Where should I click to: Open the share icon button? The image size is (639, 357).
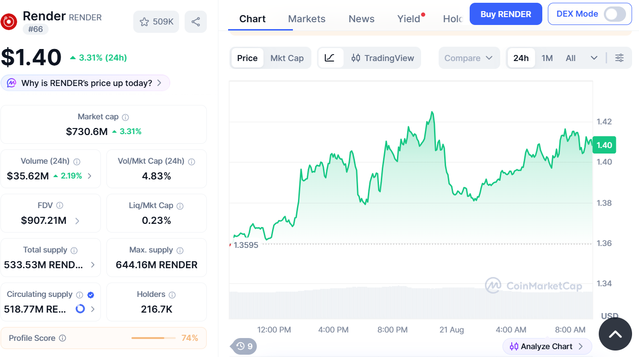tap(196, 22)
